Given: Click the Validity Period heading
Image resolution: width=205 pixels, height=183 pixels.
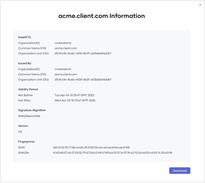Looking at the screenshot, I should 28,89.
